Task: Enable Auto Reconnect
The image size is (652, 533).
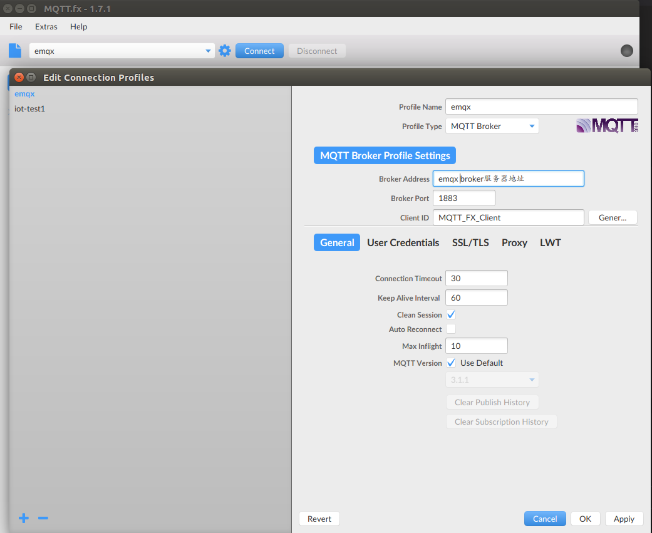Action: (x=450, y=329)
